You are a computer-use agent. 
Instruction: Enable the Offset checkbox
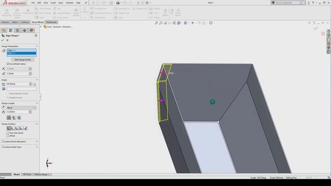8,135
